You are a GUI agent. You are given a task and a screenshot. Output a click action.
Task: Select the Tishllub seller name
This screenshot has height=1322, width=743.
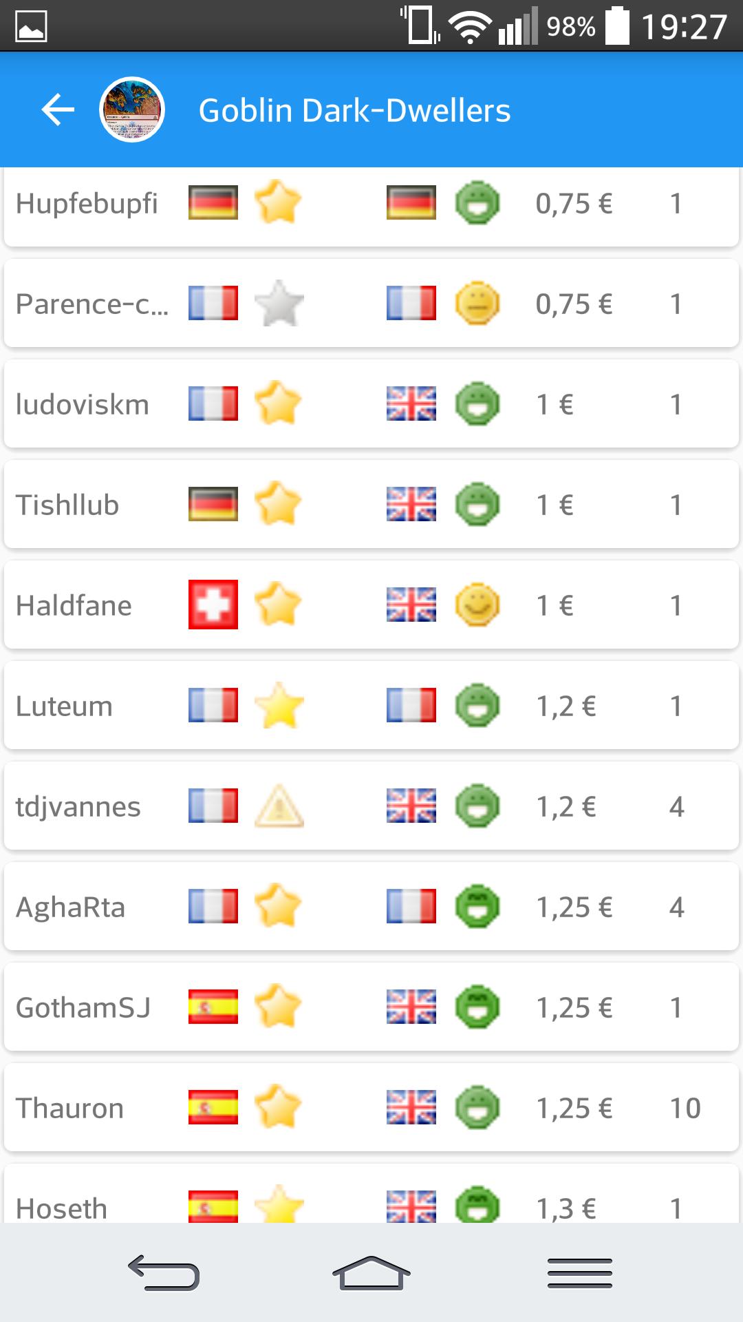coord(67,505)
